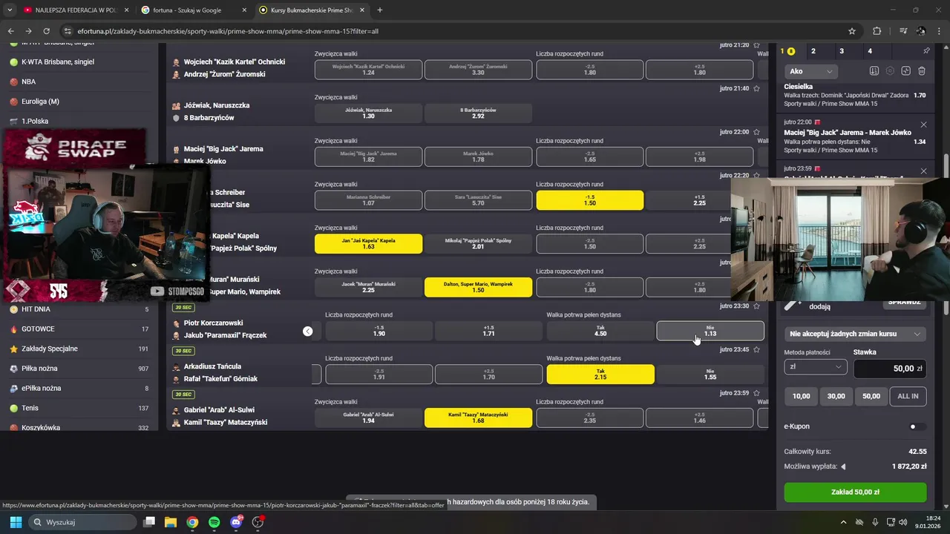Image resolution: width=950 pixels, height=534 pixels.
Task: Select Nie 1.13 for Korczarowski fight
Action: (x=710, y=331)
